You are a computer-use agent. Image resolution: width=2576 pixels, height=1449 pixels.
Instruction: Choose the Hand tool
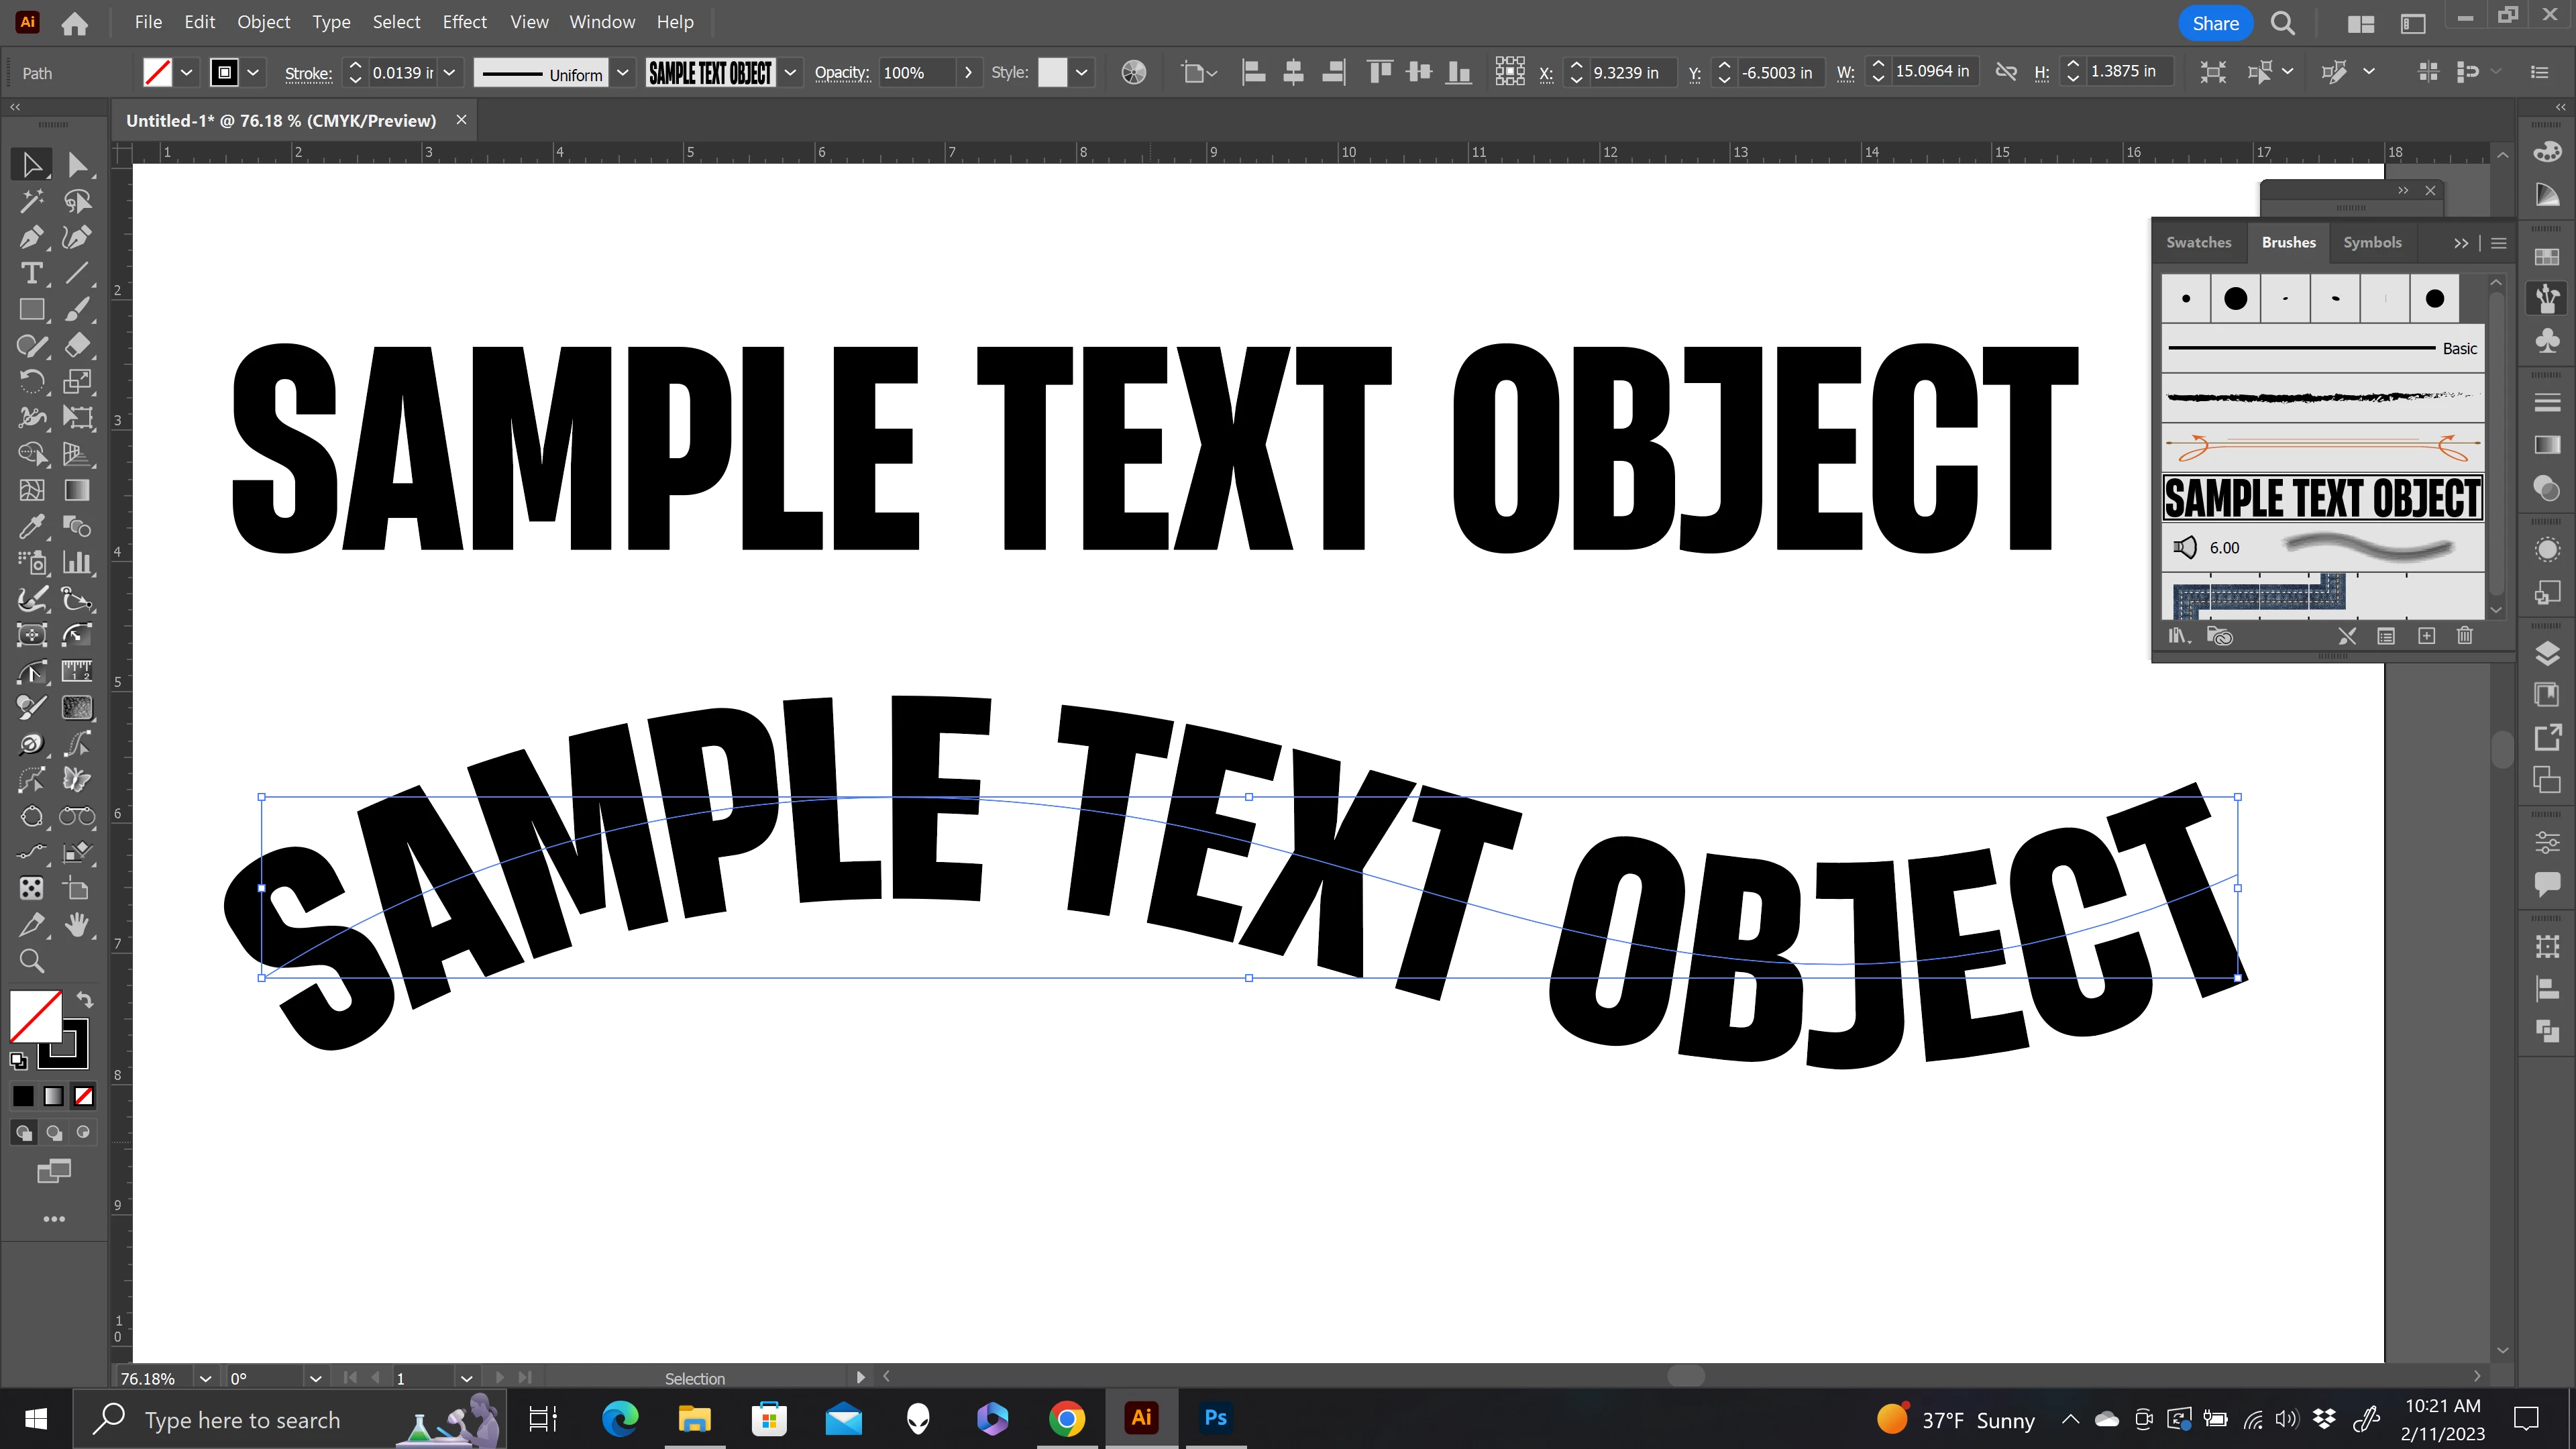pyautogui.click(x=77, y=925)
